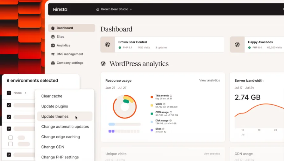
Task: Click the Company settings briefcase icon
Action: [x=53, y=63]
